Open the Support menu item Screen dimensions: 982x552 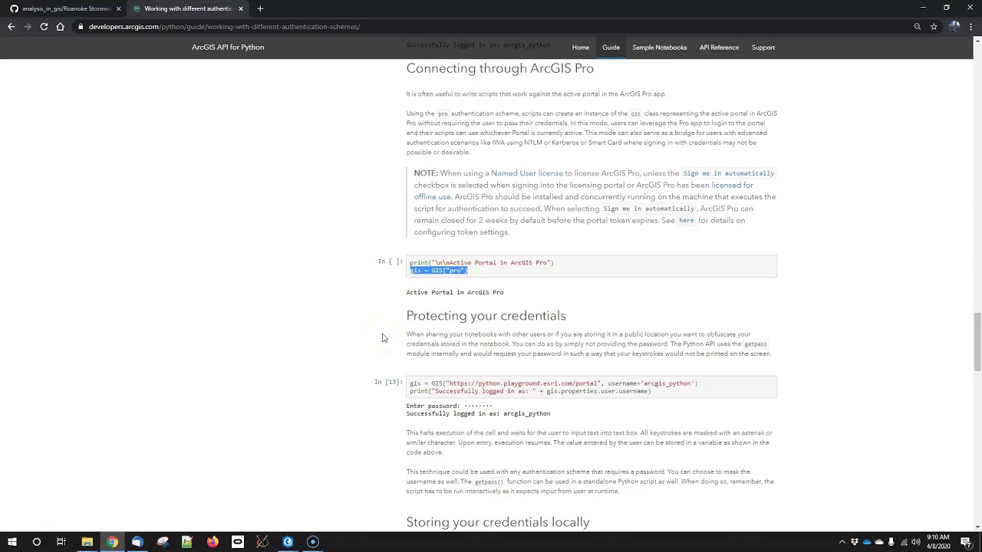click(763, 48)
